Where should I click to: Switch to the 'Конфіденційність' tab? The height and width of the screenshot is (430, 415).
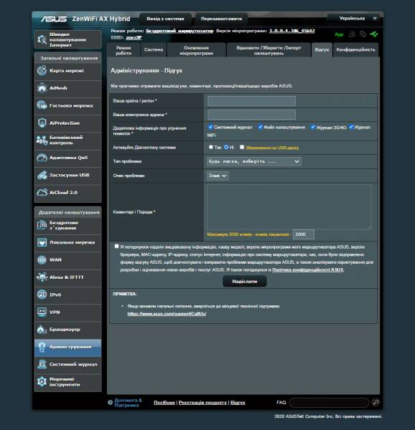[x=355, y=50]
